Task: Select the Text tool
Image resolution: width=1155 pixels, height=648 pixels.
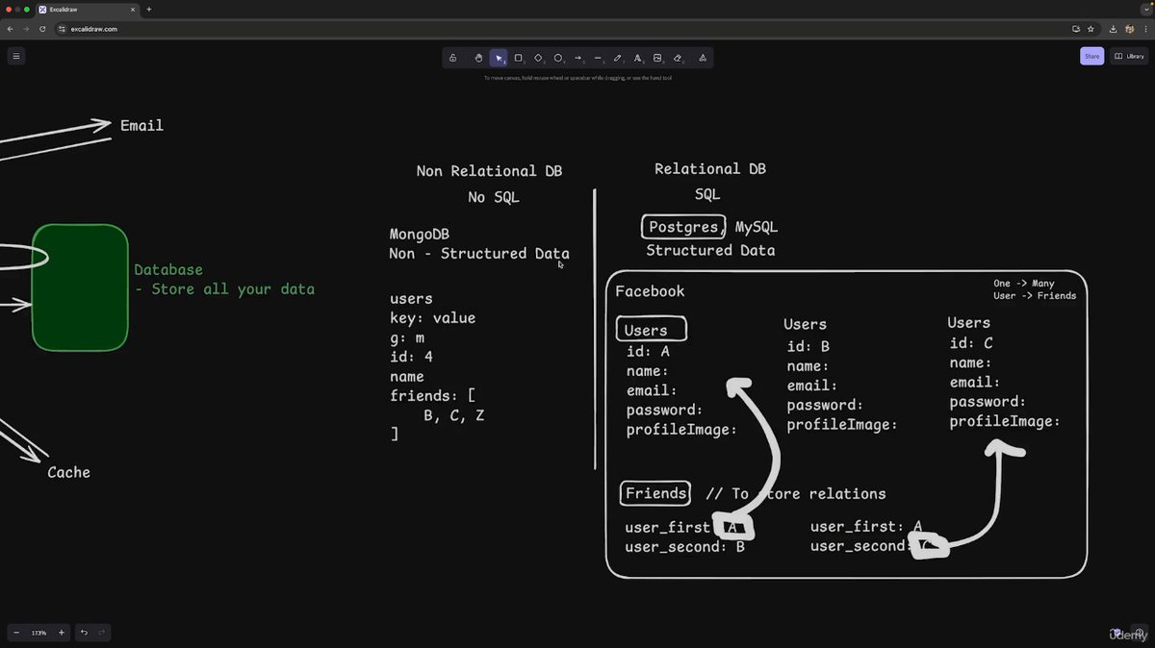Action: [x=637, y=58]
